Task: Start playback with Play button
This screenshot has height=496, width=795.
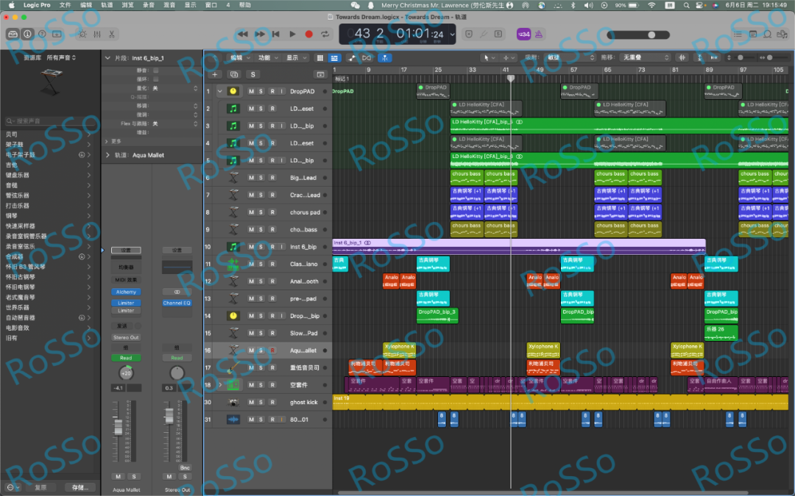Action: (x=292, y=34)
